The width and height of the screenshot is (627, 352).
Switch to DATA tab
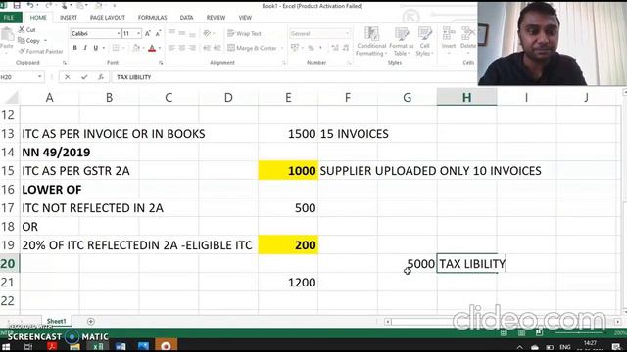pos(186,18)
